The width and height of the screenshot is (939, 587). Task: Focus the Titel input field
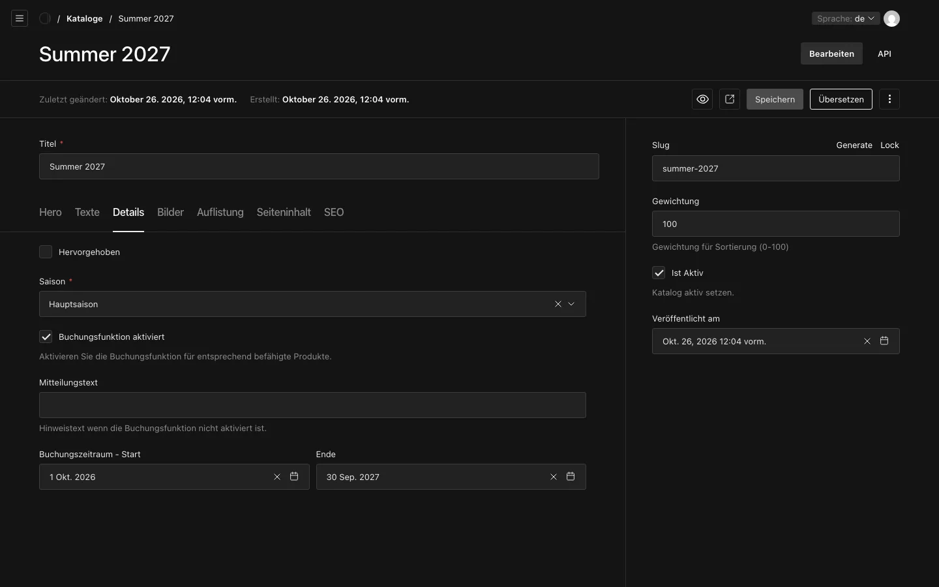pyautogui.click(x=319, y=166)
